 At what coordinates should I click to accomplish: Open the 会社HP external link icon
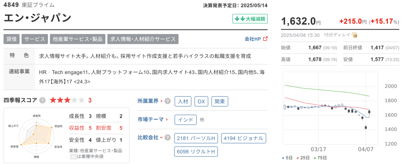(x=265, y=39)
